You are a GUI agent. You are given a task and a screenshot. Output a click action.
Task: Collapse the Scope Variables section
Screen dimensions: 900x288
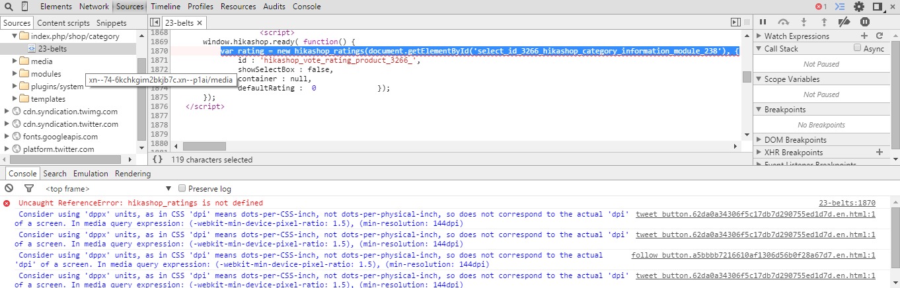tap(759, 79)
